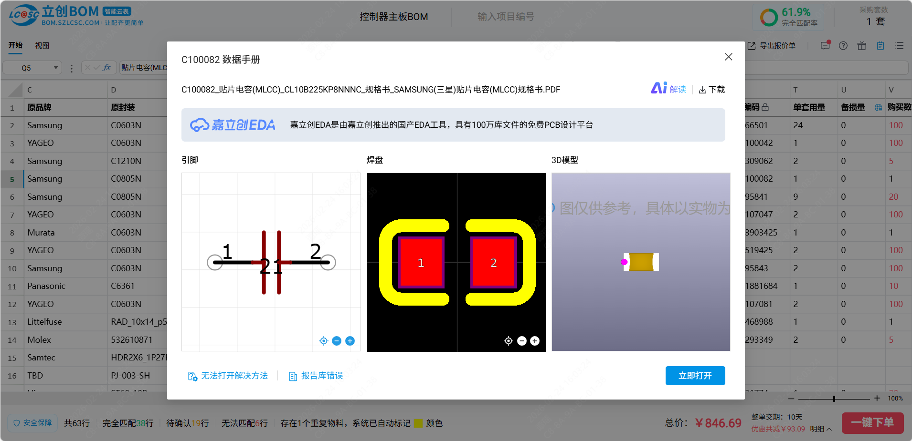912x441 pixels.
Task: Click the 3D model preview thumbnail
Action: coord(641,262)
